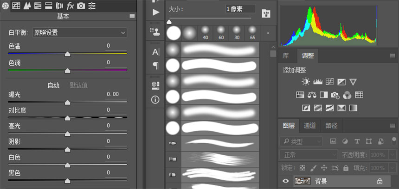Add a Color Balance adjustment (scales icon)
The height and width of the screenshot is (189, 399).
pyautogui.click(x=312, y=95)
